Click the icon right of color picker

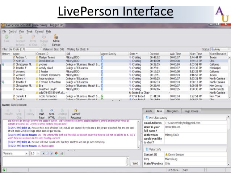(62, 153)
